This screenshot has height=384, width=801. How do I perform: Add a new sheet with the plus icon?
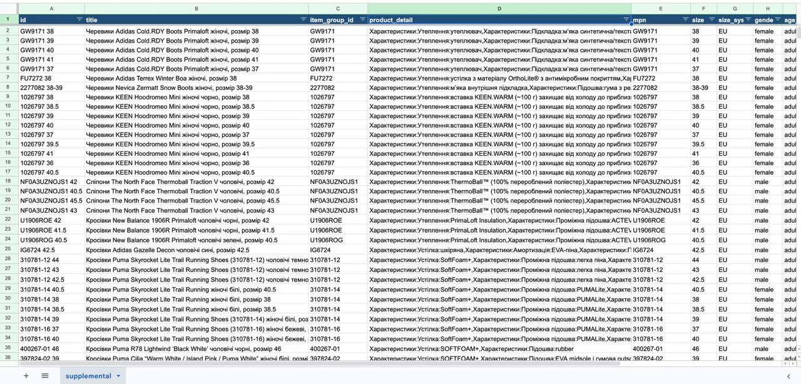click(x=26, y=376)
